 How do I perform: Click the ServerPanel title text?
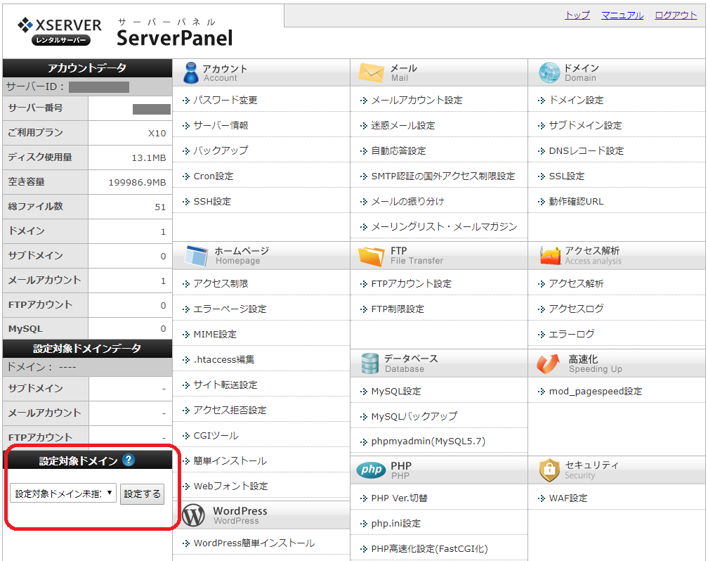point(174,37)
